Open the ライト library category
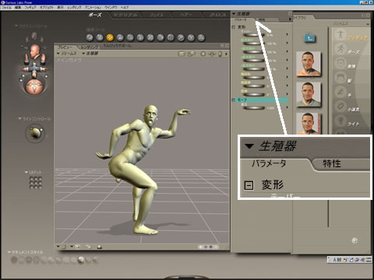374x280 pixels. coord(354,124)
